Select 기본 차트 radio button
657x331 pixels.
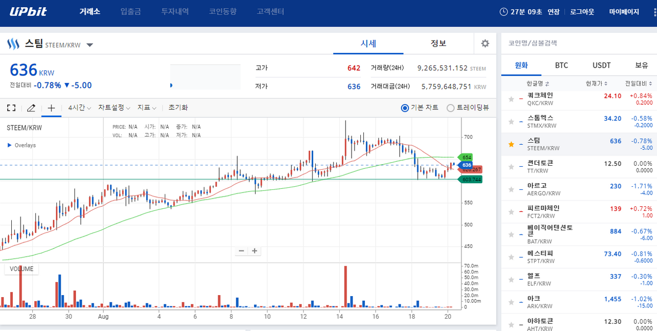click(x=404, y=108)
